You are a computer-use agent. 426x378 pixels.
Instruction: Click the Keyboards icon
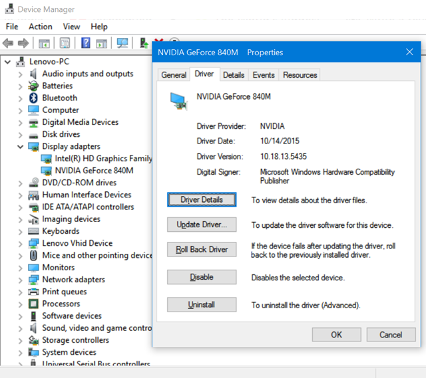tap(33, 231)
